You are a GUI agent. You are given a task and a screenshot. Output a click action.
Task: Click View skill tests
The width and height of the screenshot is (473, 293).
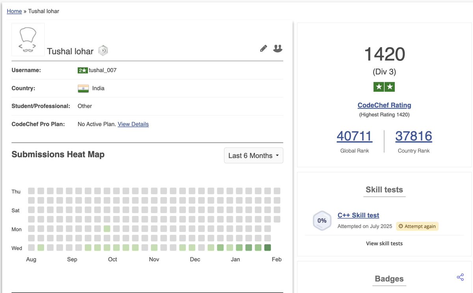pos(384,243)
